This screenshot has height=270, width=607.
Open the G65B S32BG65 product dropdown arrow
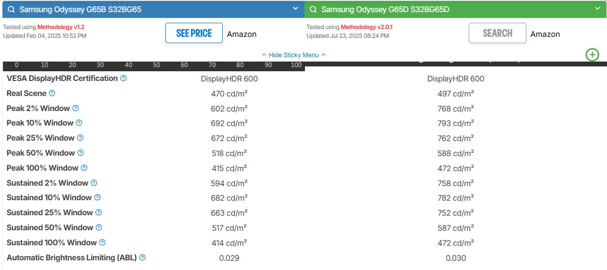pyautogui.click(x=295, y=9)
